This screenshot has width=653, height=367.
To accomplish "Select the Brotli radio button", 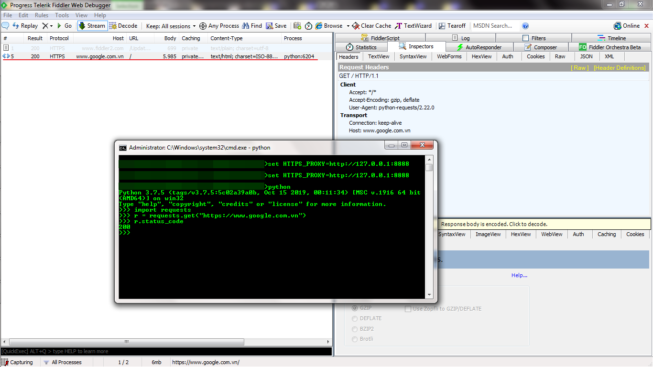I will (x=355, y=339).
